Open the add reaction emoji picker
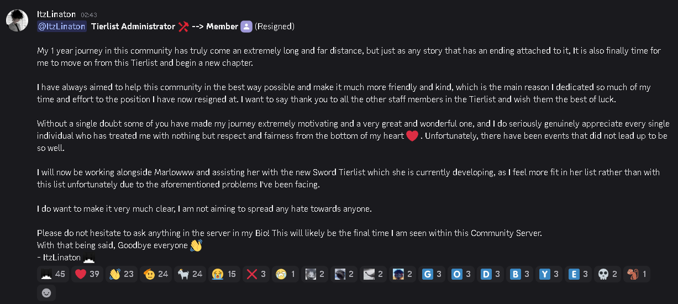678x304 pixels. coord(46,293)
